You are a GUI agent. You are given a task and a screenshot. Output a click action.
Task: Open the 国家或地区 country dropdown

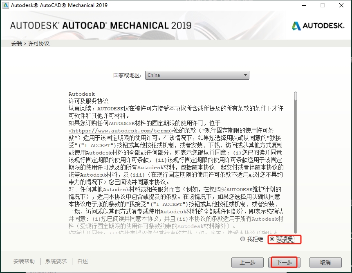(x=197, y=75)
